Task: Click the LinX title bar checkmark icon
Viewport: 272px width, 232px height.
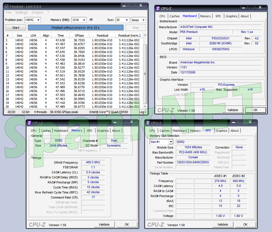Action: (x=7, y=7)
